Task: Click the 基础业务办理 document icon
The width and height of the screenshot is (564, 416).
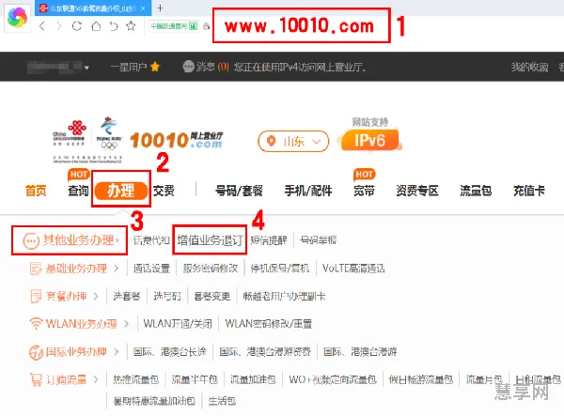Action: click(36, 269)
